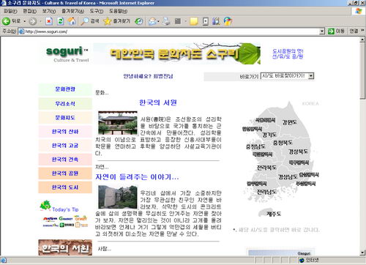Select 경기도 on the Korea map

(x=269, y=135)
